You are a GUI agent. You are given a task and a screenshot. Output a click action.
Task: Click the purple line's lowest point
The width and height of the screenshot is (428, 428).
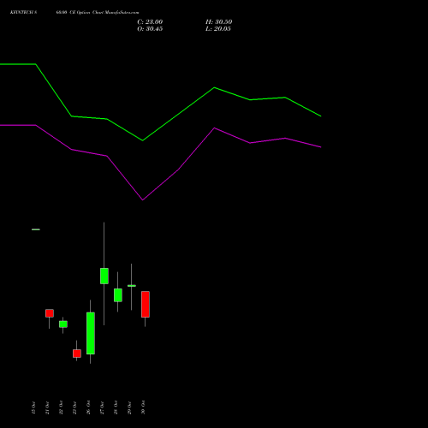(x=143, y=199)
